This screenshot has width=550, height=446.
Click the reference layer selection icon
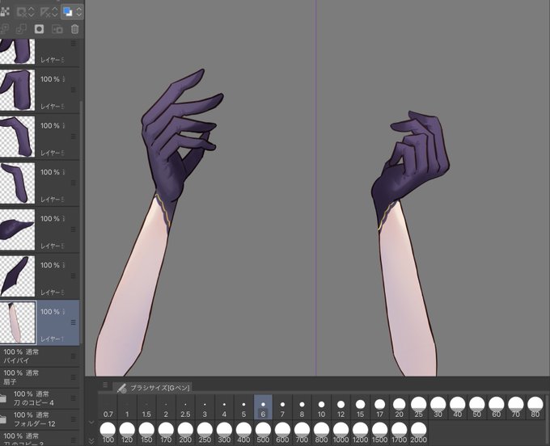(x=21, y=12)
